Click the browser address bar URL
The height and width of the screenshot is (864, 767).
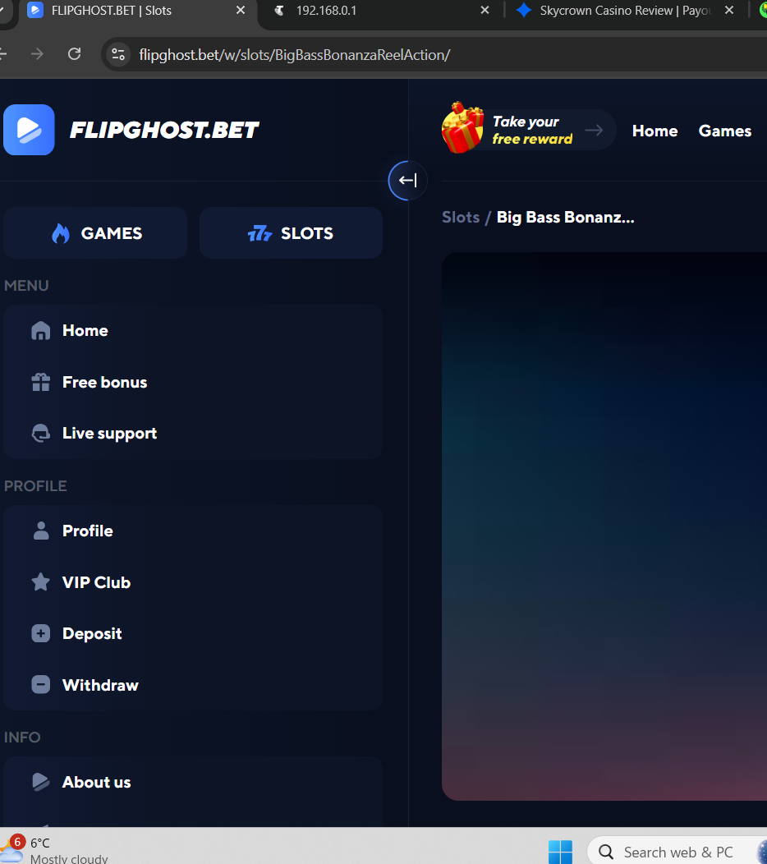point(295,54)
